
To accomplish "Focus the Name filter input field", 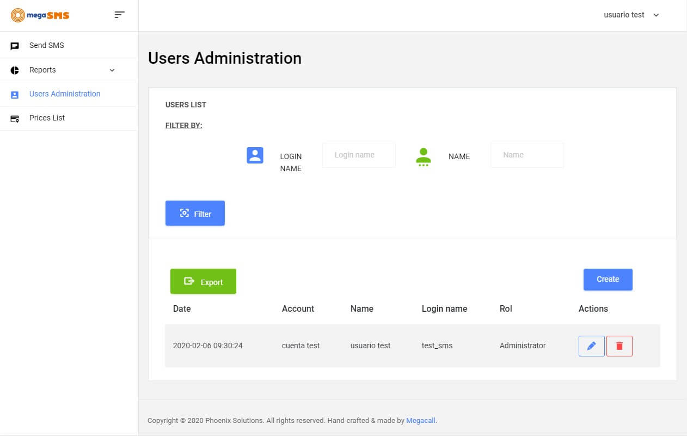I will (x=526, y=155).
